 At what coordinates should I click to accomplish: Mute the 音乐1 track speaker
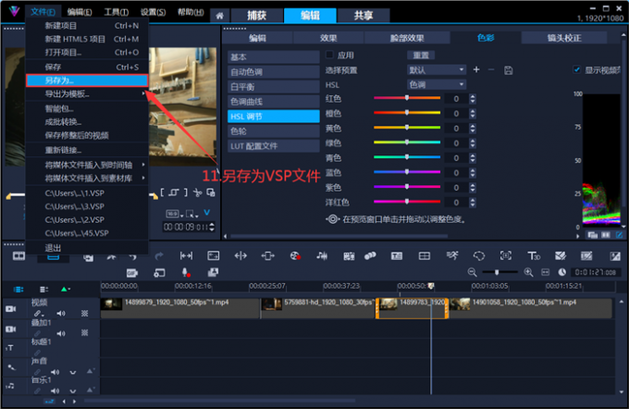pyautogui.click(x=55, y=390)
